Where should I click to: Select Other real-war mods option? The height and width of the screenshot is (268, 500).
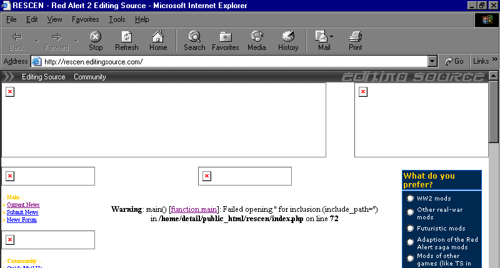(410, 212)
